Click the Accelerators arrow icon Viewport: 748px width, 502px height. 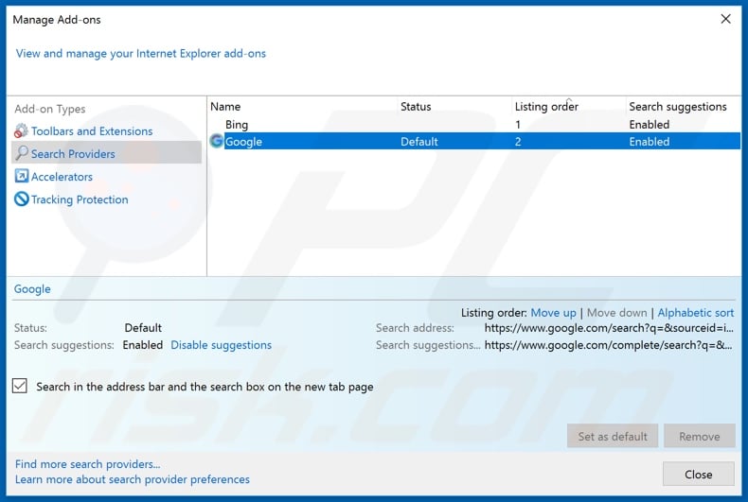click(22, 176)
